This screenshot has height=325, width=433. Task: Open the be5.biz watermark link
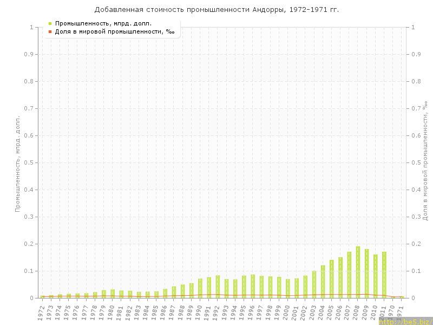(x=405, y=322)
